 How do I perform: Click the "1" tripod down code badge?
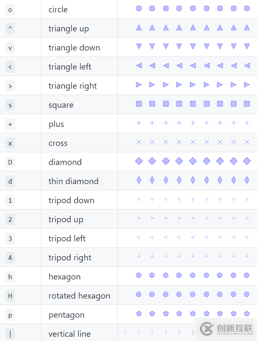pos(10,201)
